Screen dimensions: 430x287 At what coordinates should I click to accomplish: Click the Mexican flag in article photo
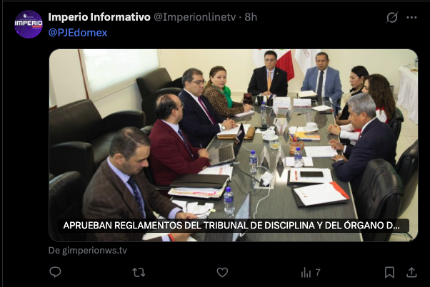285,63
